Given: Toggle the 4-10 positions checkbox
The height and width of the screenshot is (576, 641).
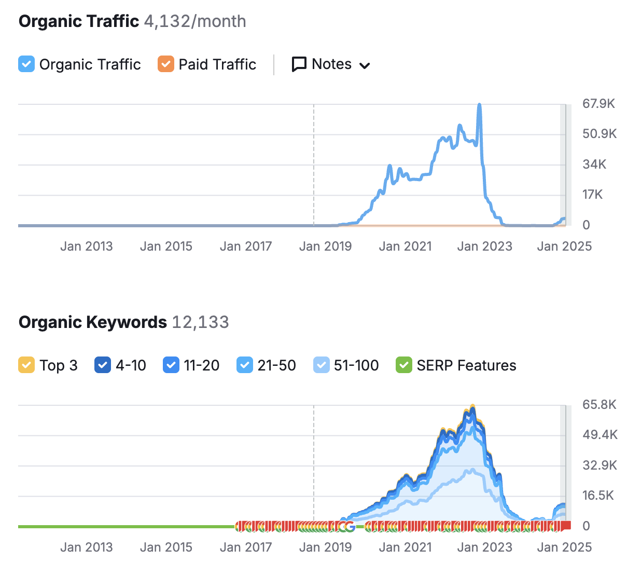Looking at the screenshot, I should coord(103,365).
